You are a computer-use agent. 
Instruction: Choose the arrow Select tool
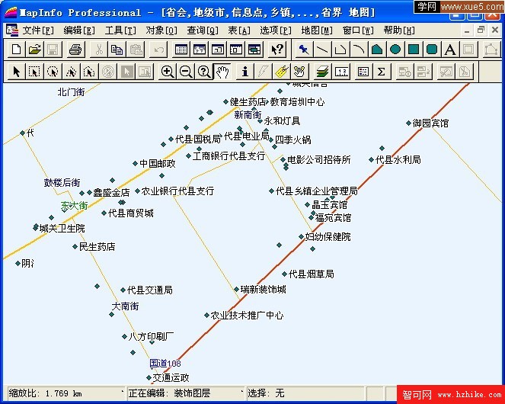click(17, 71)
